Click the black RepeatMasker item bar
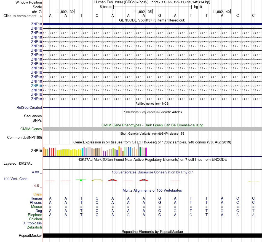This screenshot has height=242, width=262. click(x=152, y=235)
